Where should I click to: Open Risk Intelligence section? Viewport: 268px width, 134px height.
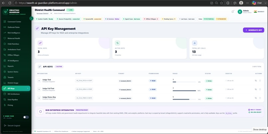(14, 33)
